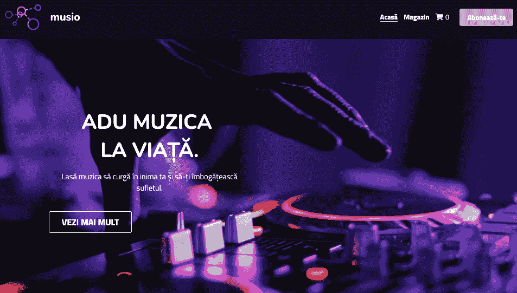Click the musio connected-circles logo icon
This screenshot has height=293, width=517.
23,17
